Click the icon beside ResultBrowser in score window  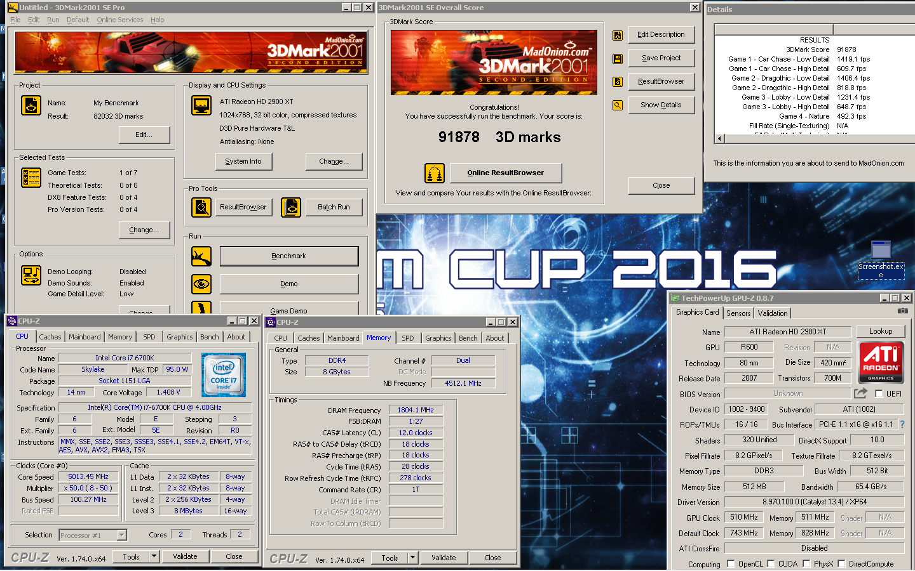pos(618,82)
